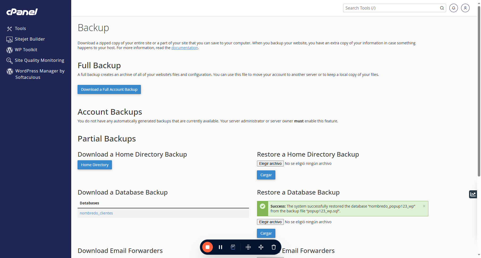Click Download a Full Account Backup
Image resolution: width=481 pixels, height=258 pixels.
click(x=109, y=89)
